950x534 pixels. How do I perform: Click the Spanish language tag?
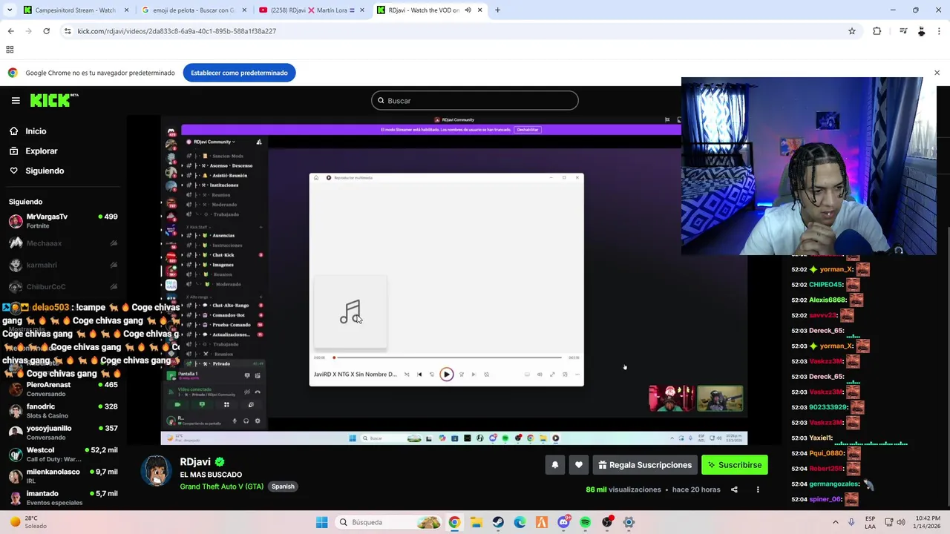(x=283, y=487)
